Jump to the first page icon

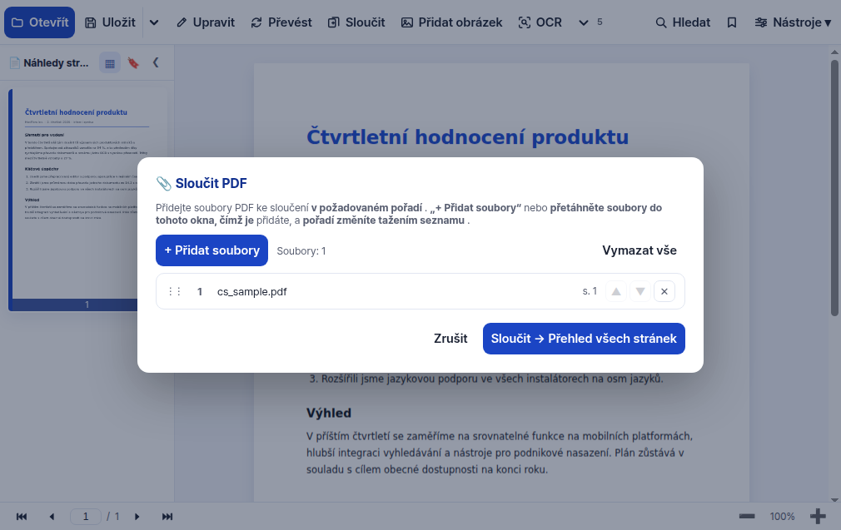click(22, 517)
